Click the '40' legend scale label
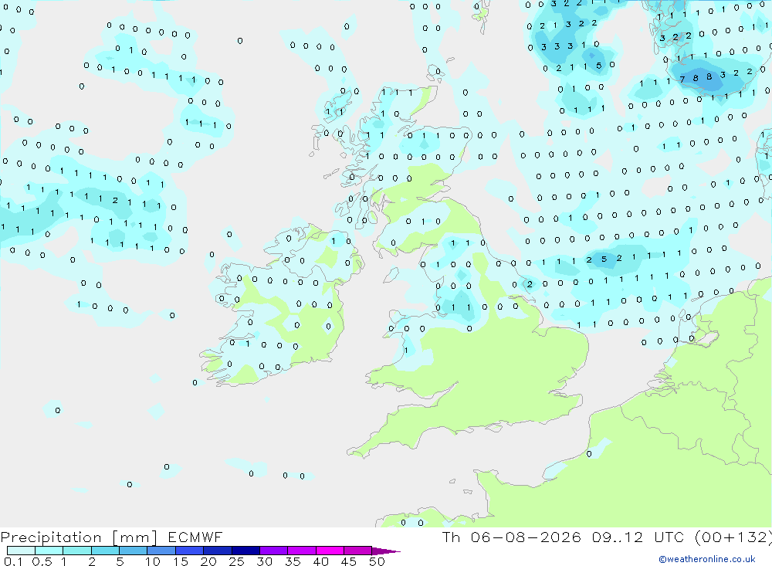This screenshot has width=772, height=566. (x=320, y=561)
